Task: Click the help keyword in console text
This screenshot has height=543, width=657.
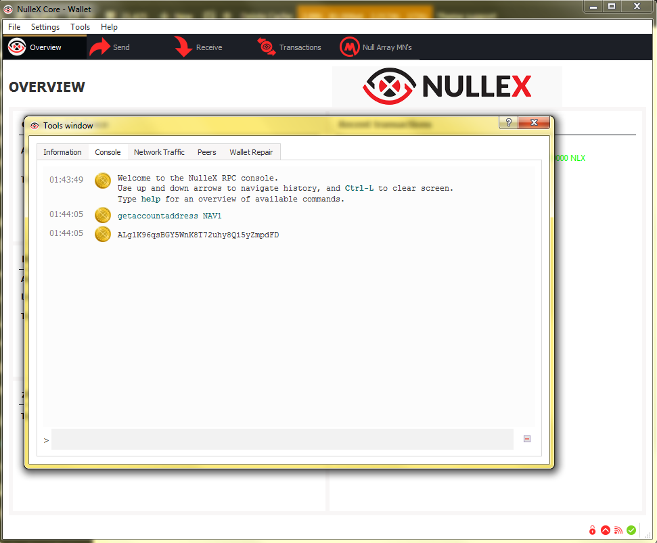Action: (x=150, y=199)
